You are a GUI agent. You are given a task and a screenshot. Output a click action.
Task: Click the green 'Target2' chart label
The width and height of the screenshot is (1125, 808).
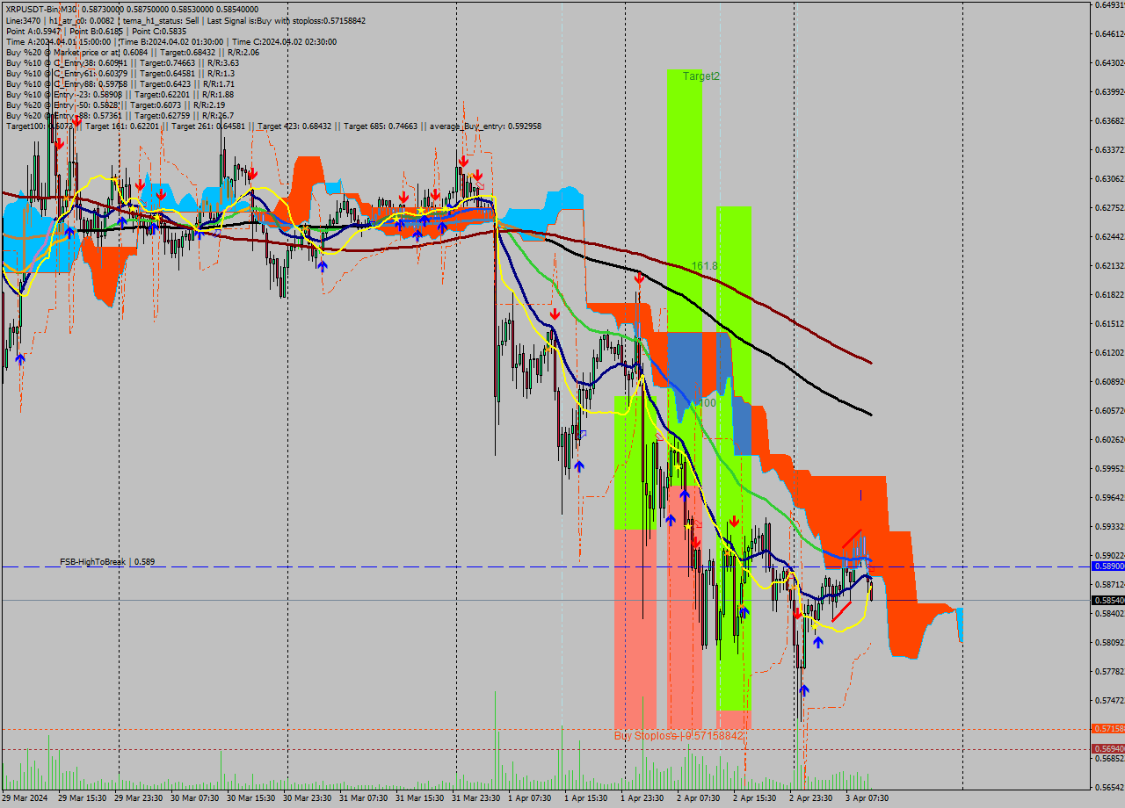point(701,76)
